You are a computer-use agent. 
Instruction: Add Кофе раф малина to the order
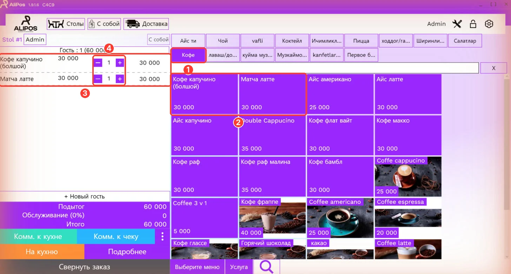click(x=272, y=177)
